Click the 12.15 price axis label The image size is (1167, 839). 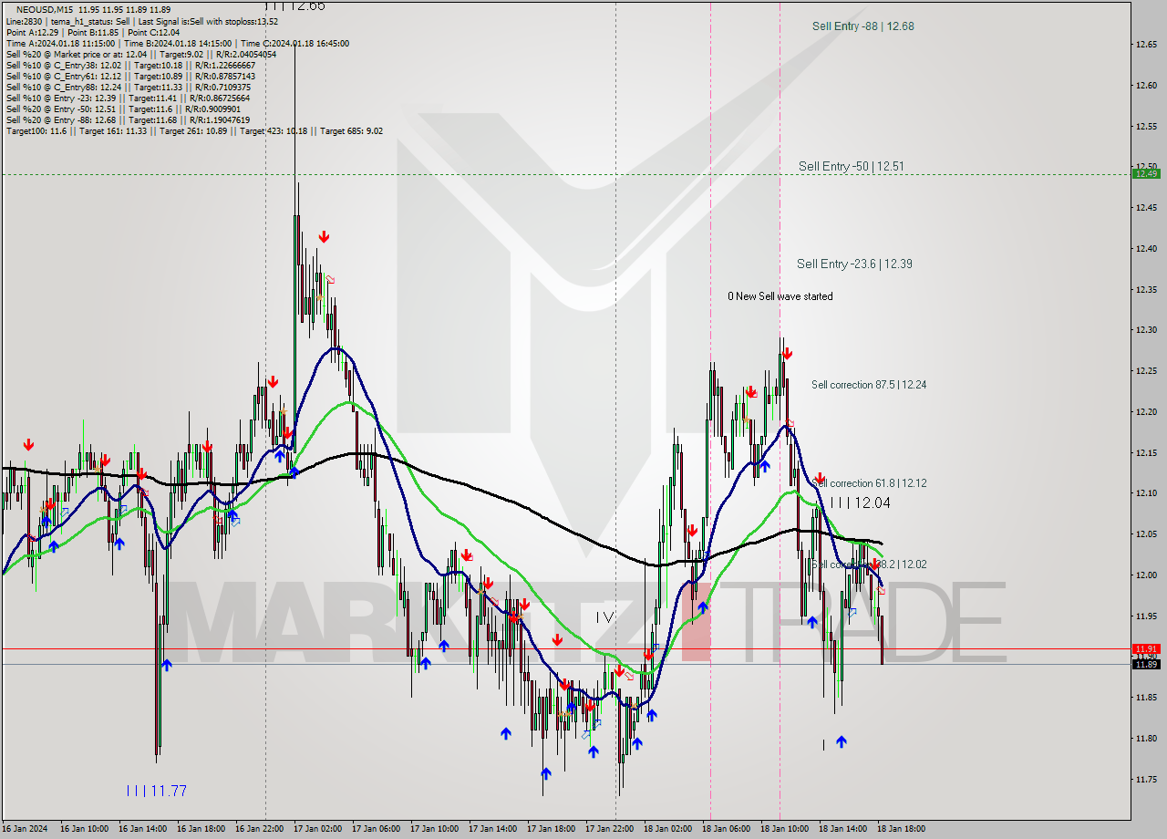[1145, 453]
